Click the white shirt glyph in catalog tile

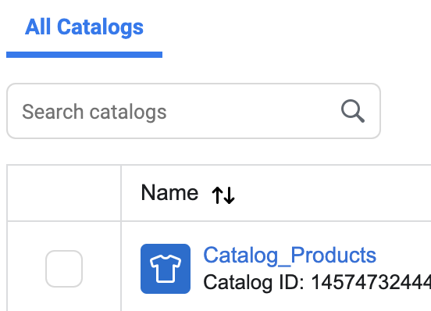point(166,269)
